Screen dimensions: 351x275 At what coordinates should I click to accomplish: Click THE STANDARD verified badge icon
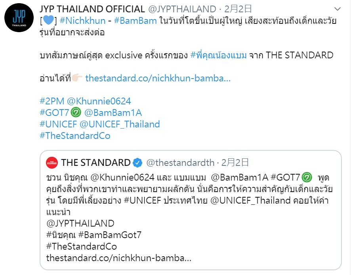click(137, 162)
